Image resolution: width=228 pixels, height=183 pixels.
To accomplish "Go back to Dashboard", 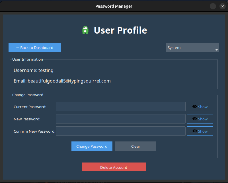I will [35, 48].
